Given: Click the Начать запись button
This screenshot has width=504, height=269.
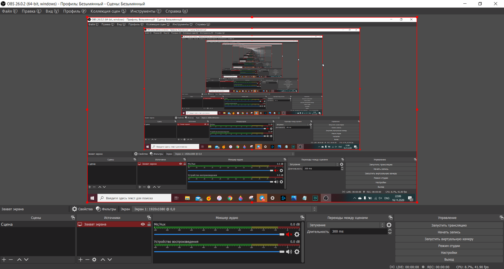Looking at the screenshot, I should (x=449, y=232).
